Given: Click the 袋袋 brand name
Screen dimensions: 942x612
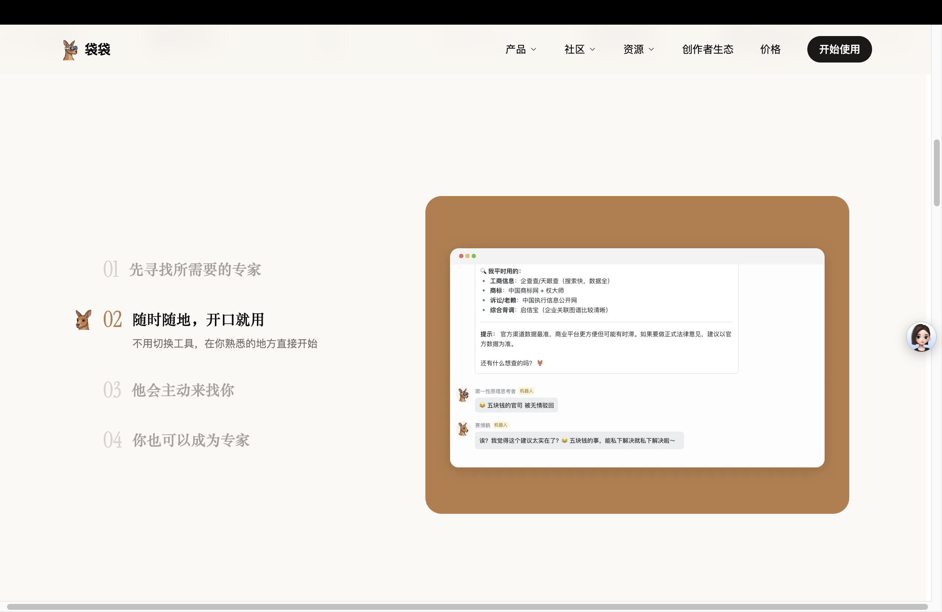Looking at the screenshot, I should click(98, 50).
